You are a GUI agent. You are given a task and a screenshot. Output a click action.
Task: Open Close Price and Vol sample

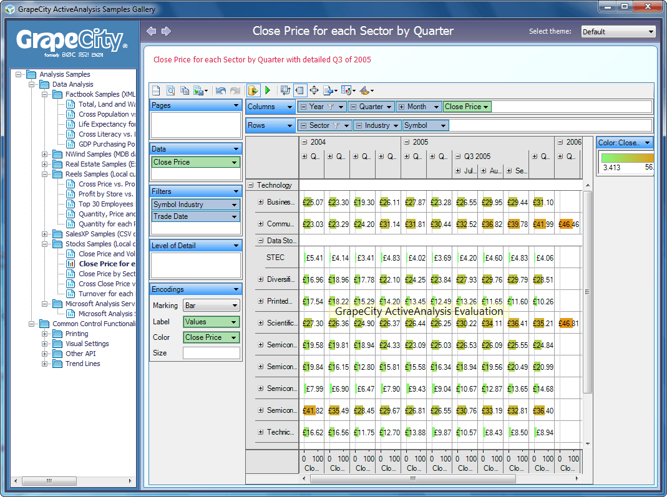tap(106, 254)
